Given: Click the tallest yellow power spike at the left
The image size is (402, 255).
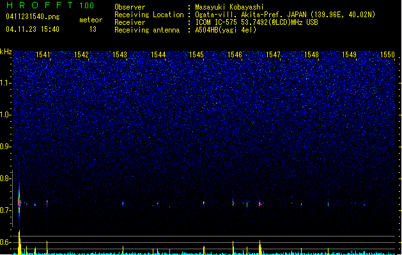Looking at the screenshot, I should tap(19, 242).
